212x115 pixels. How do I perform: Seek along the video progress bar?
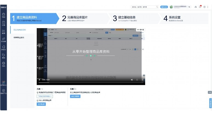click(x=91, y=82)
